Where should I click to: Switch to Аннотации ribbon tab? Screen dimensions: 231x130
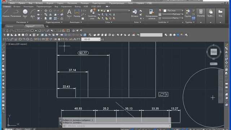pyautogui.click(x=29, y=6)
